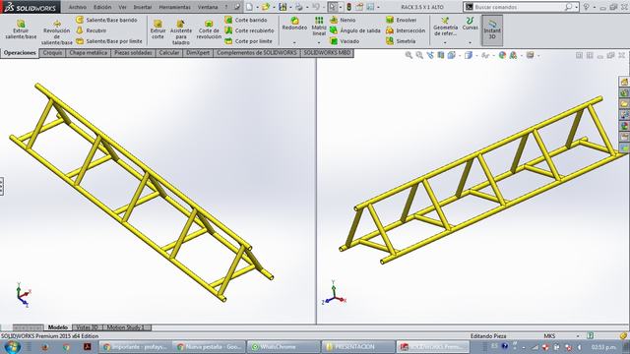Open the Curvas tool

(471, 24)
